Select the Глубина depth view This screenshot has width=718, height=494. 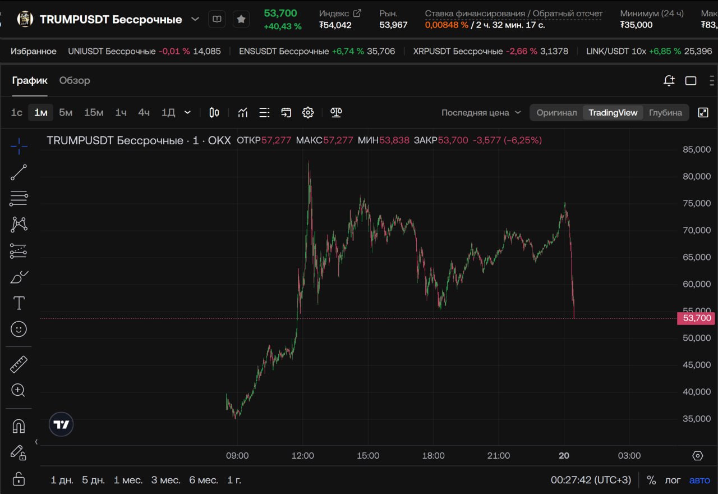(x=665, y=112)
